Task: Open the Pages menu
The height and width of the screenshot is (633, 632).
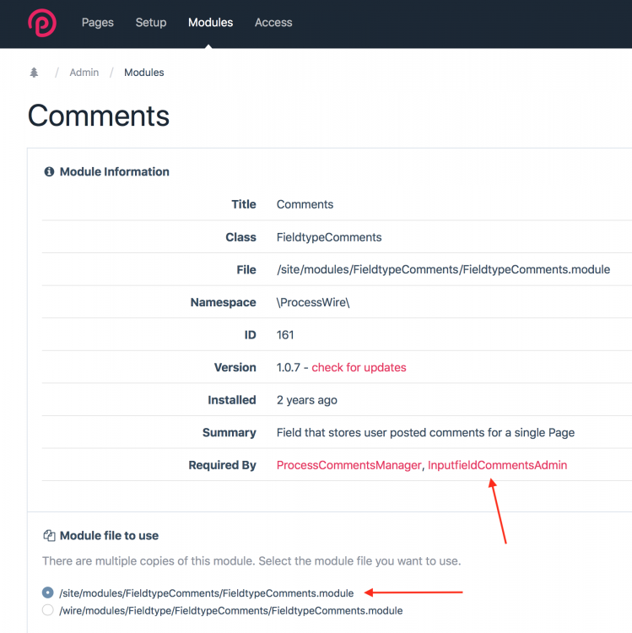Action: pos(98,22)
